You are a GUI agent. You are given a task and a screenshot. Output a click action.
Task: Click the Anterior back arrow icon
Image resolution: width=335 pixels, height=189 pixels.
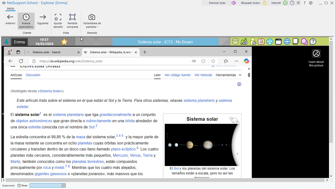(10, 17)
